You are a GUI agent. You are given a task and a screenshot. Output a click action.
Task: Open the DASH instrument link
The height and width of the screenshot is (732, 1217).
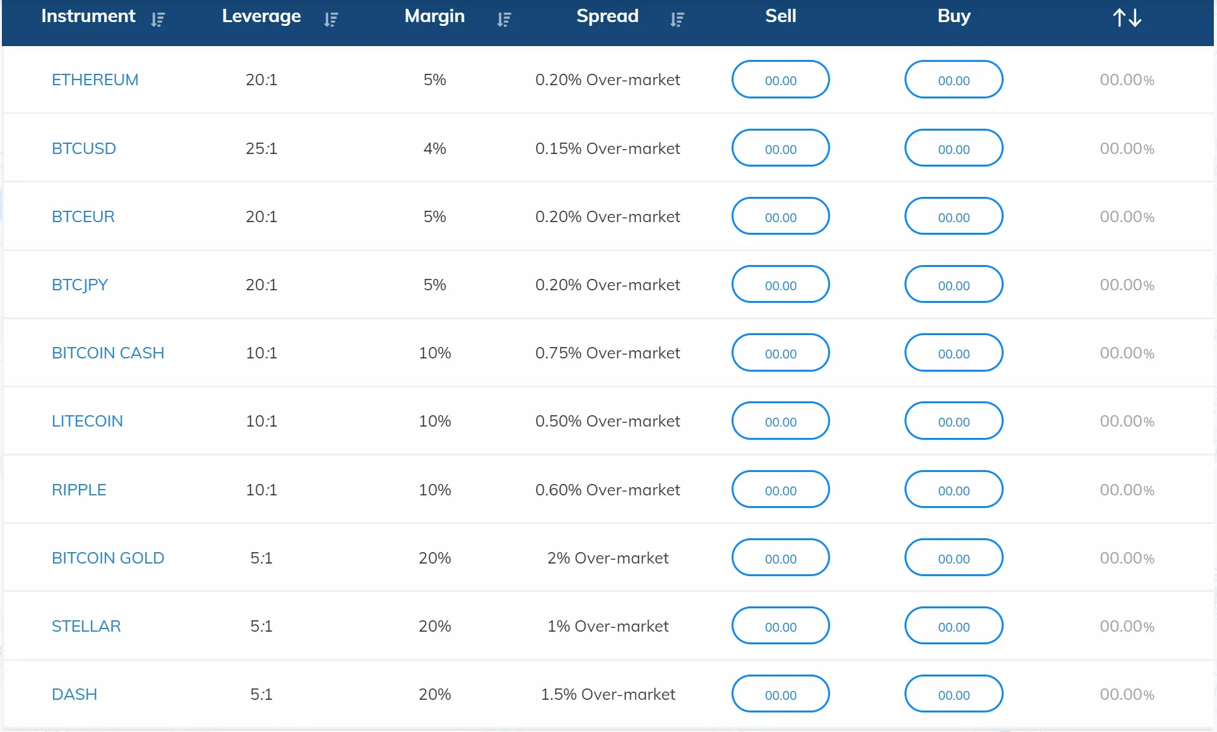(x=74, y=694)
